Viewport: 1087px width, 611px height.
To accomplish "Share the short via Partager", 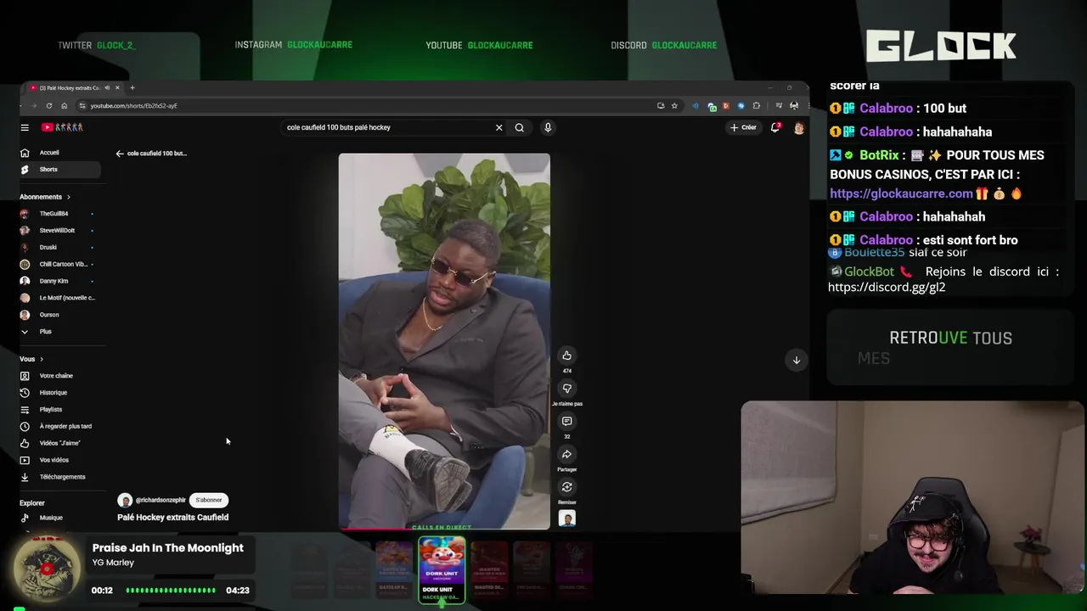I will coord(566,454).
